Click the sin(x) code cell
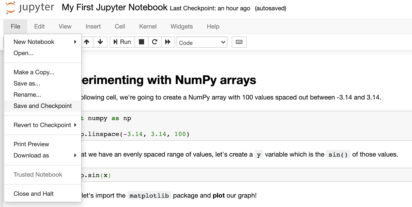This screenshot has height=207, width=412. [x=247, y=175]
